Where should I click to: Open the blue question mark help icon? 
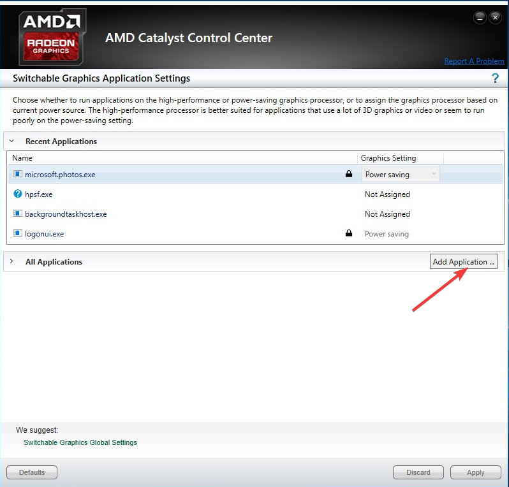[x=495, y=78]
